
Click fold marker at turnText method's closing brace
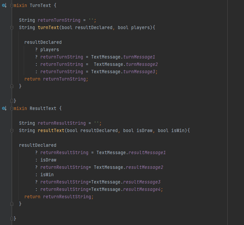tap(12, 86)
